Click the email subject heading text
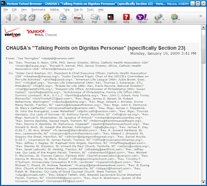Viewport: 207px width, 186px height. point(96,48)
